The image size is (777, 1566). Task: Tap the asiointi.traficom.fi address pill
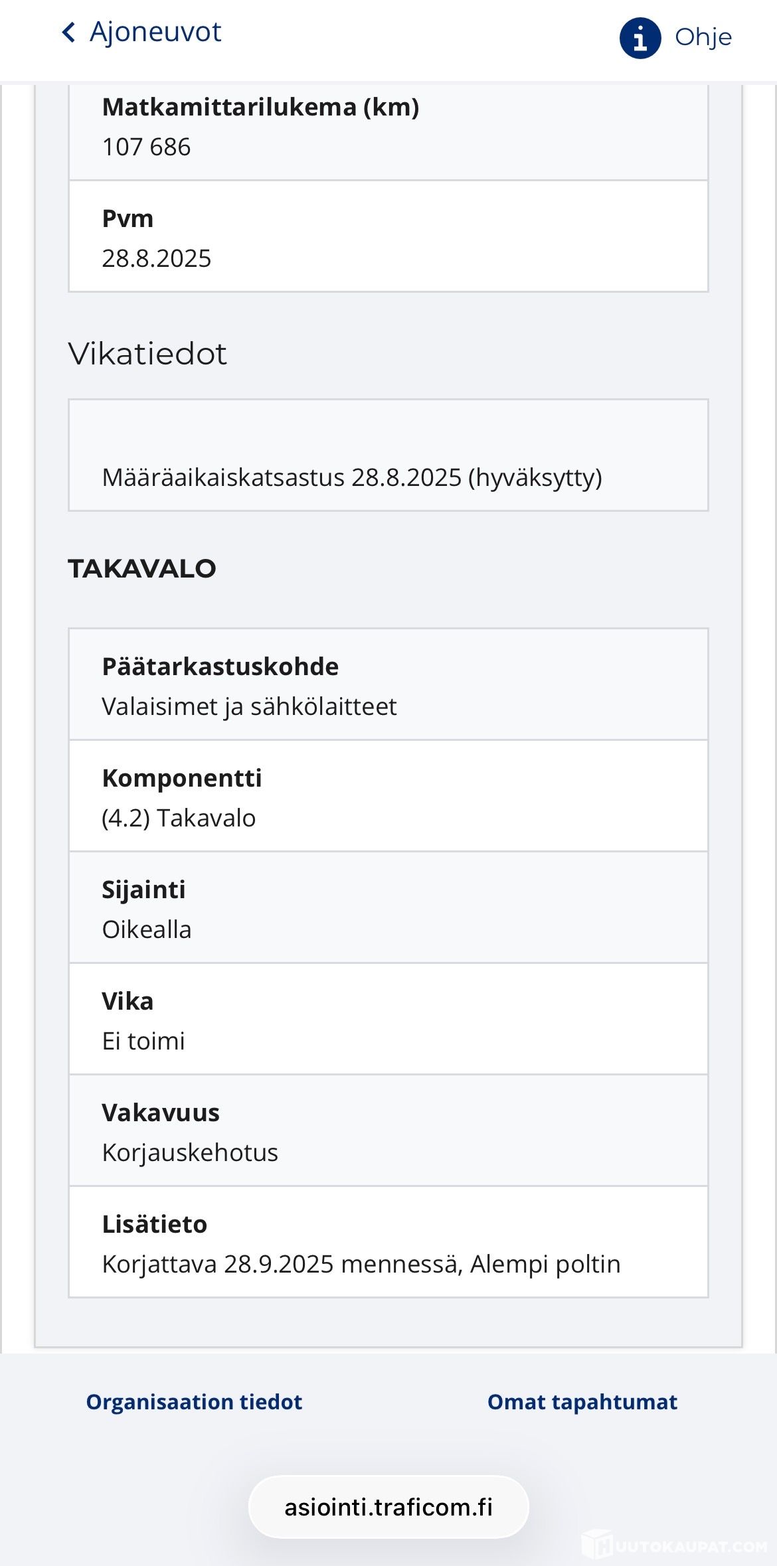pos(388,1507)
